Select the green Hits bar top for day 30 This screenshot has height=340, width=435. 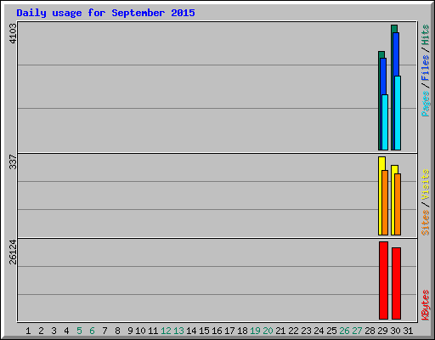coord(394,28)
